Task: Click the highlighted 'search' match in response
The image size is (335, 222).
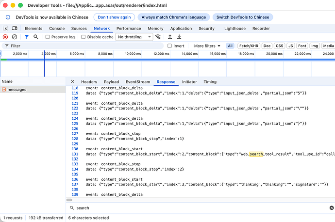Action: tap(256, 154)
